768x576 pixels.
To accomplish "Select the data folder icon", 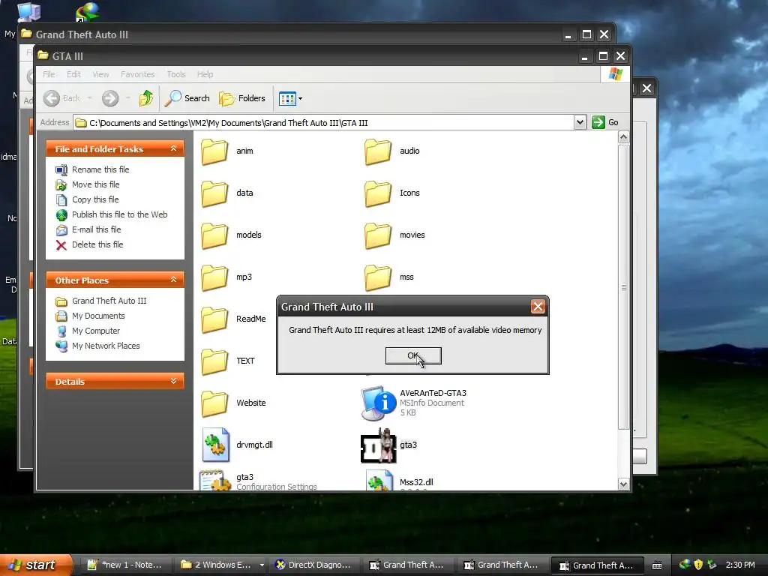I will [214, 193].
